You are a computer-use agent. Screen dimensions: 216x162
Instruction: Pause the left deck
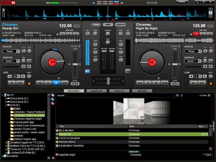pos(48,83)
